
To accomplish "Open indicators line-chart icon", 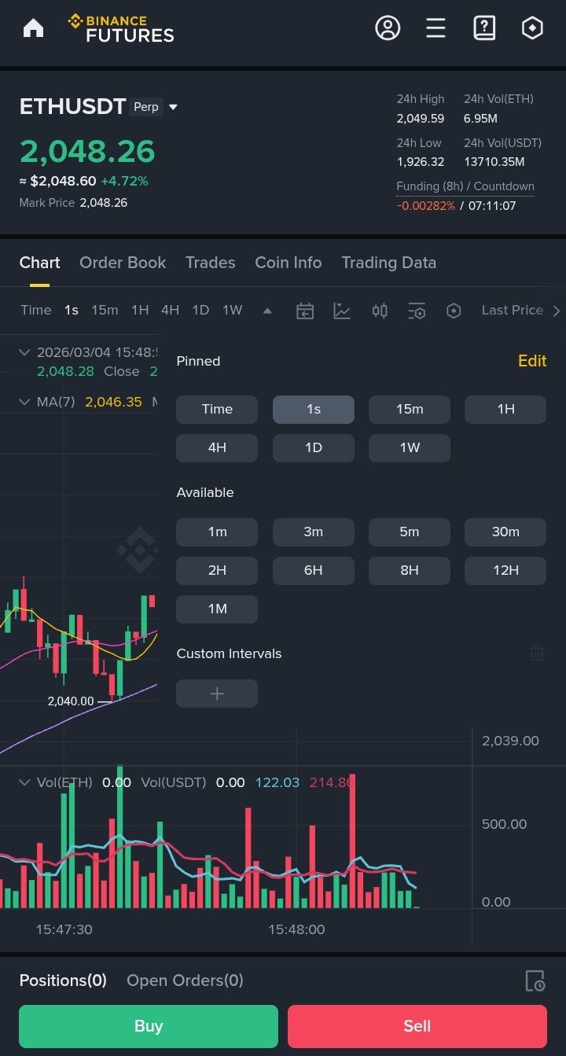I will pos(342,311).
